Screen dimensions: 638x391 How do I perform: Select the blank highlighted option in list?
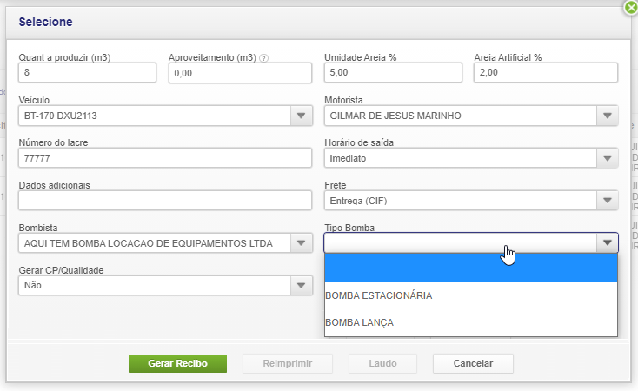tap(470, 268)
